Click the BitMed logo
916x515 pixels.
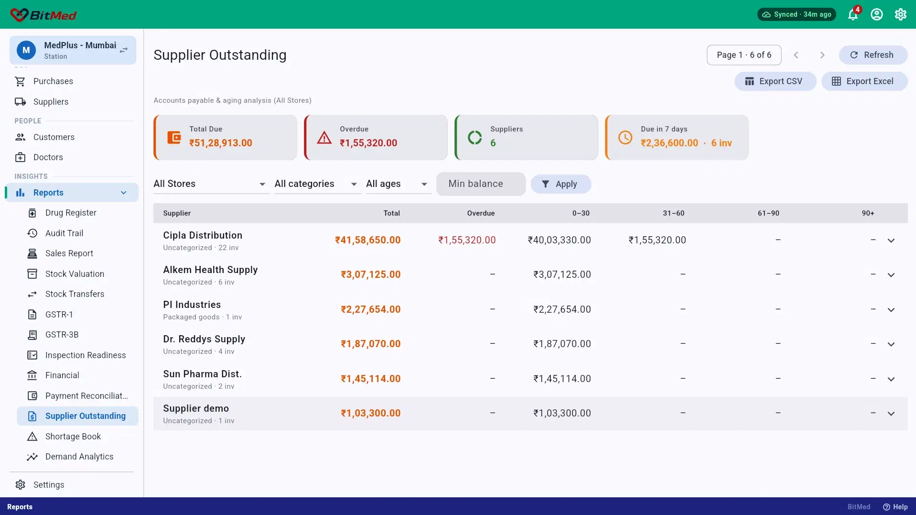[43, 15]
